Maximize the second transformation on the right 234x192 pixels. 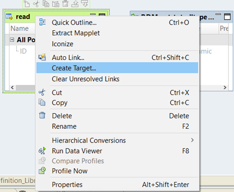coord(227,16)
